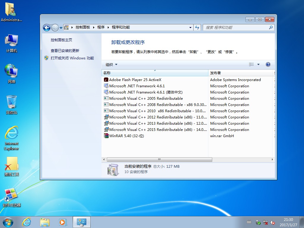The height and width of the screenshot is (228, 304).
Task: Click the change view icon
Action: pos(251,64)
